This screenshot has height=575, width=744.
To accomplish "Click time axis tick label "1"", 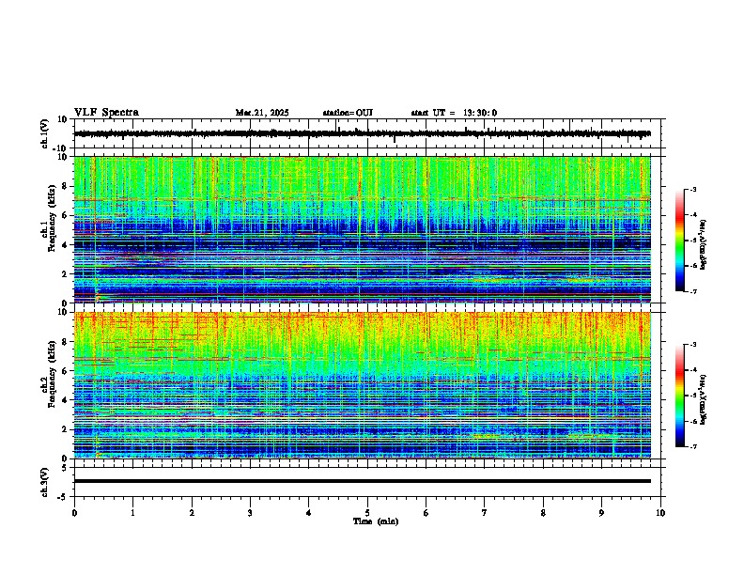I will (132, 513).
